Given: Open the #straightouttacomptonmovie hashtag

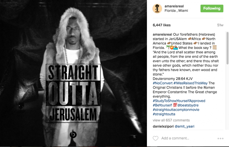Looking at the screenshot, I should 176,110.
